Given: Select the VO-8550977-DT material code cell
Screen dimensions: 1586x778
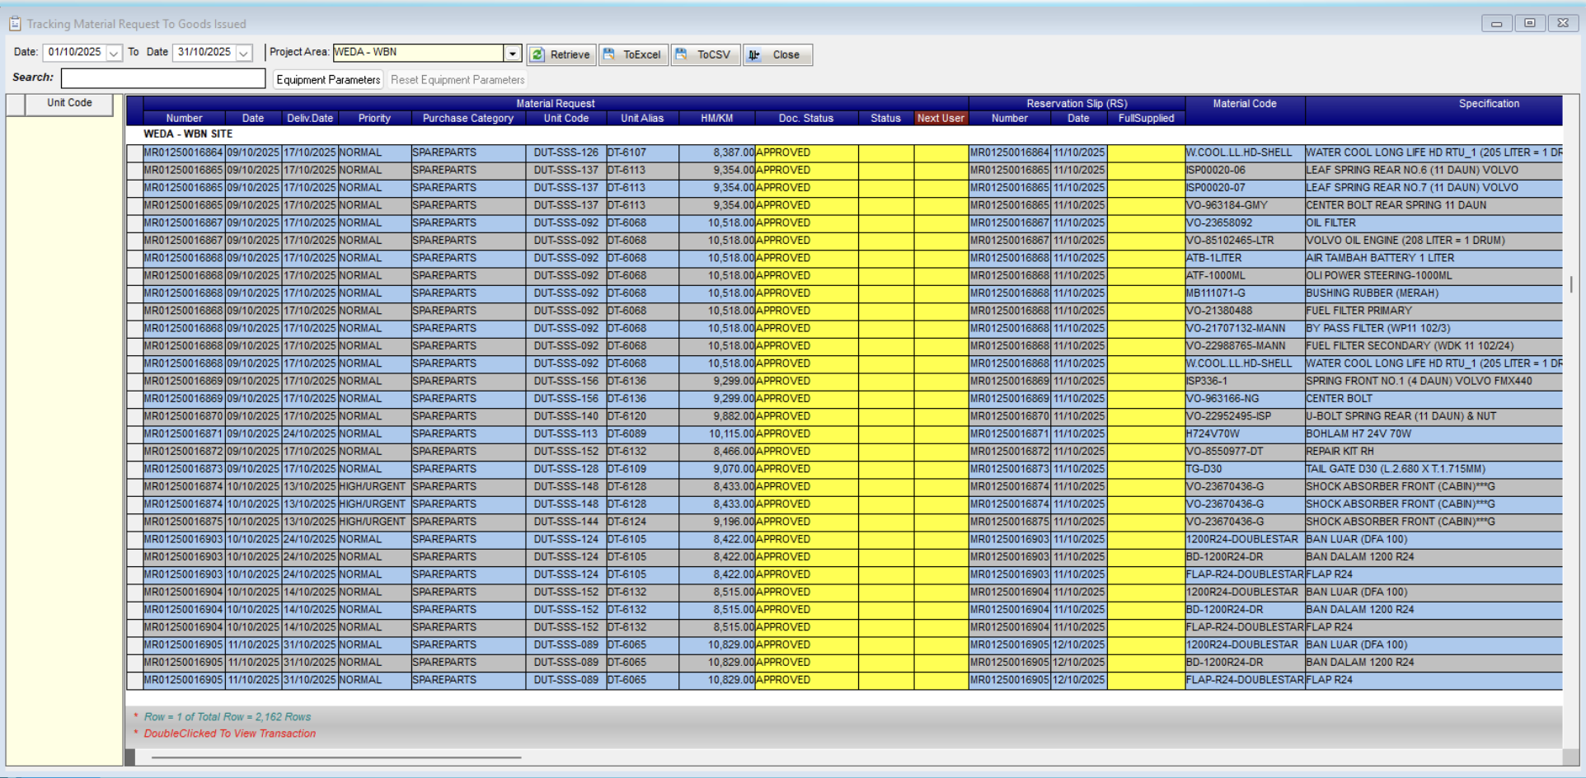Looking at the screenshot, I should 1245,452.
